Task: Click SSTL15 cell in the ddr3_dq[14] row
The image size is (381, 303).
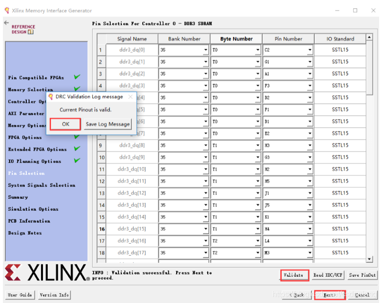Action: point(340,217)
